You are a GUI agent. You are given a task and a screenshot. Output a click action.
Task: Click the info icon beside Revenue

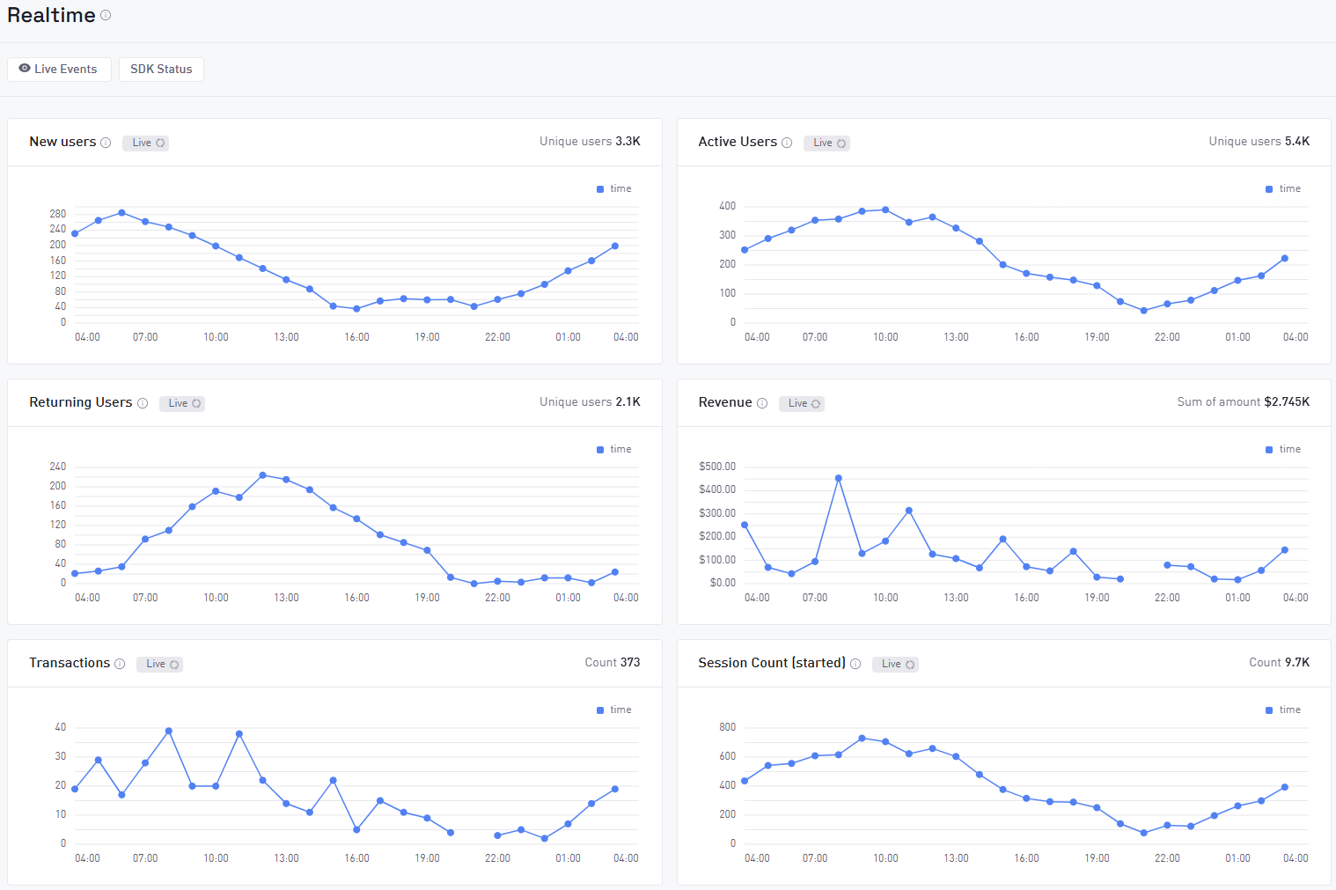click(x=762, y=403)
